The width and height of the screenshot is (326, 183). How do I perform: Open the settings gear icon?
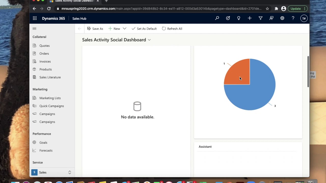click(282, 18)
